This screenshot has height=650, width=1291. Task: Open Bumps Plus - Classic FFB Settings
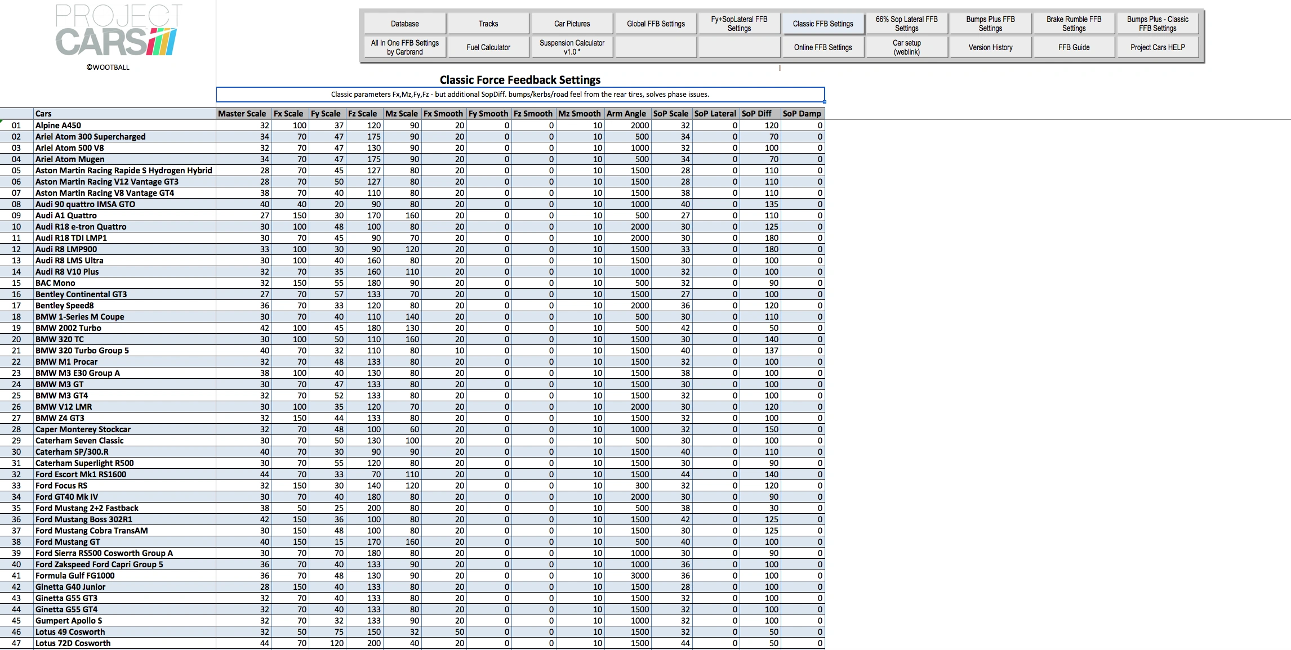click(x=1158, y=24)
